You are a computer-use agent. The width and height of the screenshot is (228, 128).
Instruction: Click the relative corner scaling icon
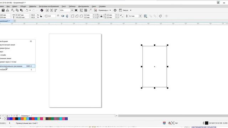point(121,16)
